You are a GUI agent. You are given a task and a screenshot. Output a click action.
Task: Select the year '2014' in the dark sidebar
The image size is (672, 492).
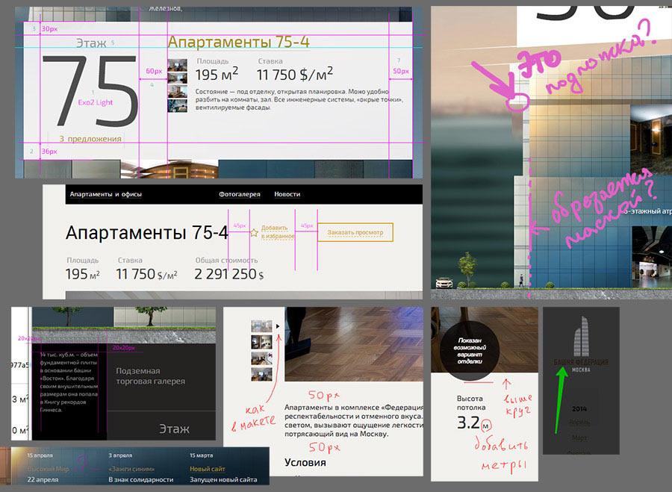pyautogui.click(x=580, y=408)
